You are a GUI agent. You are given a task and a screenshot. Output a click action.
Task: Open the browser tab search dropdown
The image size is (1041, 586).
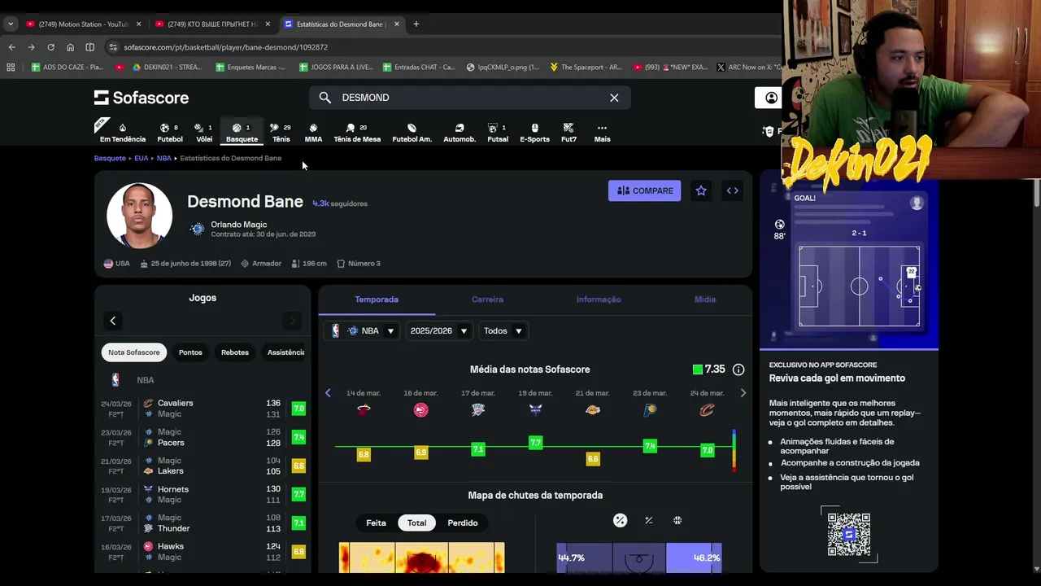point(10,24)
